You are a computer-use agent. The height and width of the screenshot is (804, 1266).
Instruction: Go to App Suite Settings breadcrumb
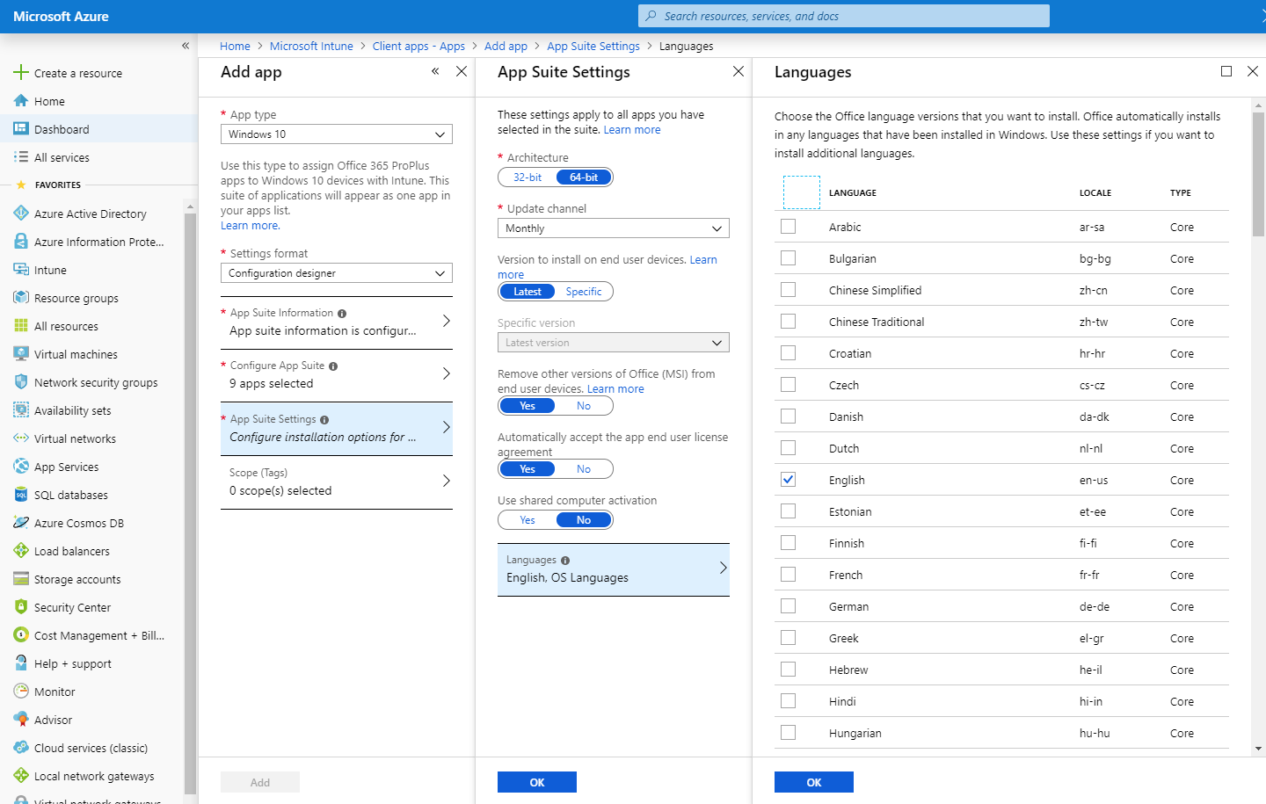pos(593,46)
